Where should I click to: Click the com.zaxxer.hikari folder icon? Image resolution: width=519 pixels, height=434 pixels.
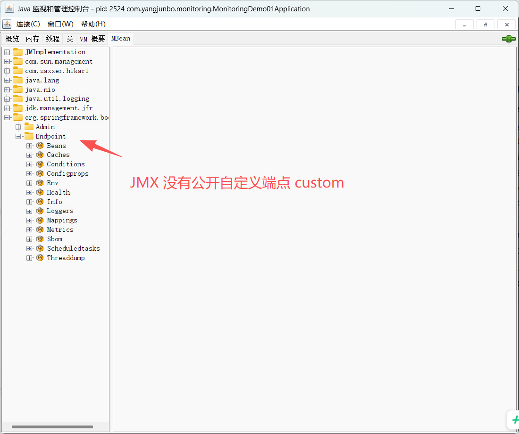[x=18, y=70]
